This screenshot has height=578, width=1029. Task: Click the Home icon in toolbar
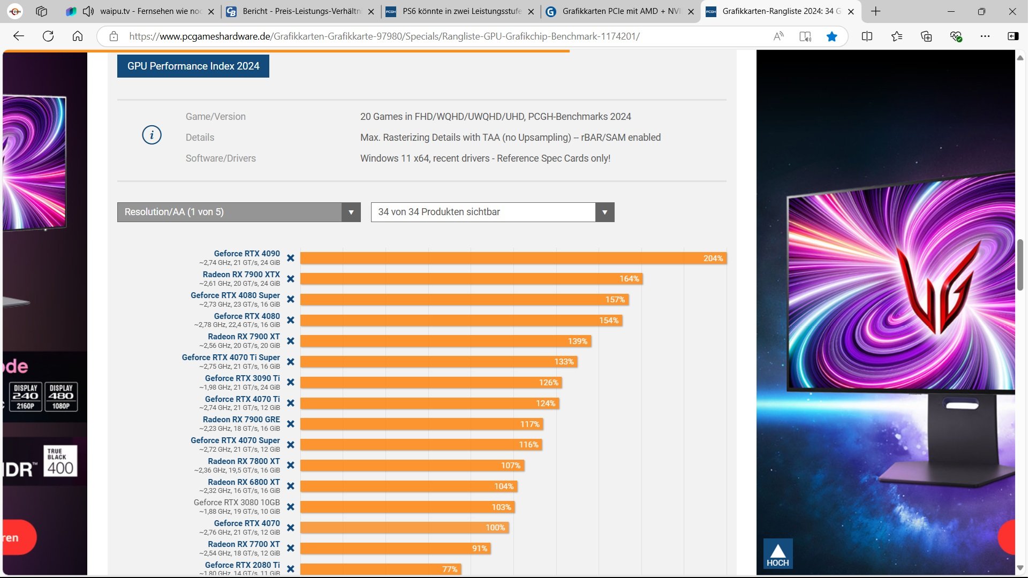78,36
